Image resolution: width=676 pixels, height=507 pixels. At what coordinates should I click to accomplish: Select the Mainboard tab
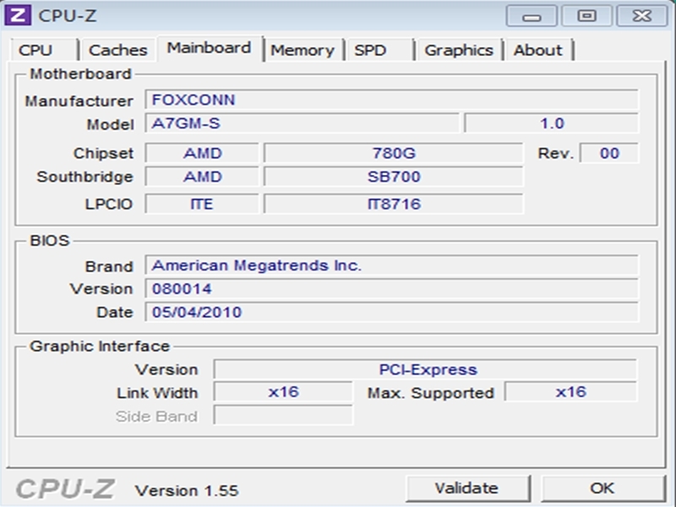[x=210, y=48]
